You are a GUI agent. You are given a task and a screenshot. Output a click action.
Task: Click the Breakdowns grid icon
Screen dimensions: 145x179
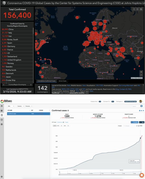(x=63, y=122)
